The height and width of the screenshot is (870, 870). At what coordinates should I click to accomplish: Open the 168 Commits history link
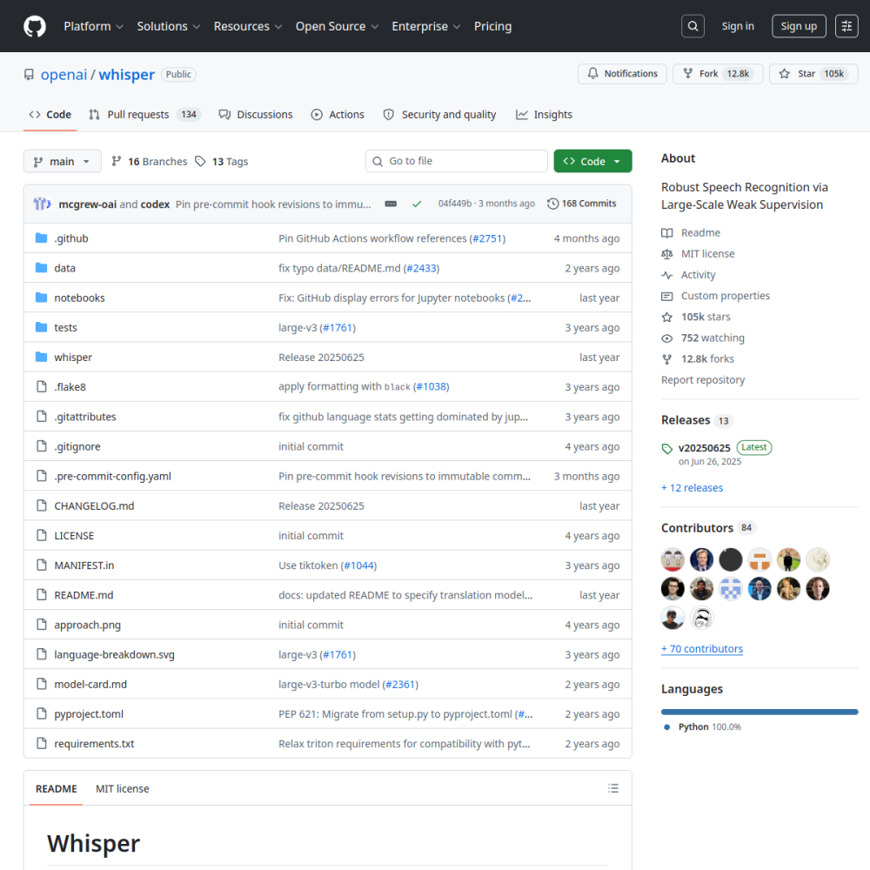[x=581, y=204]
